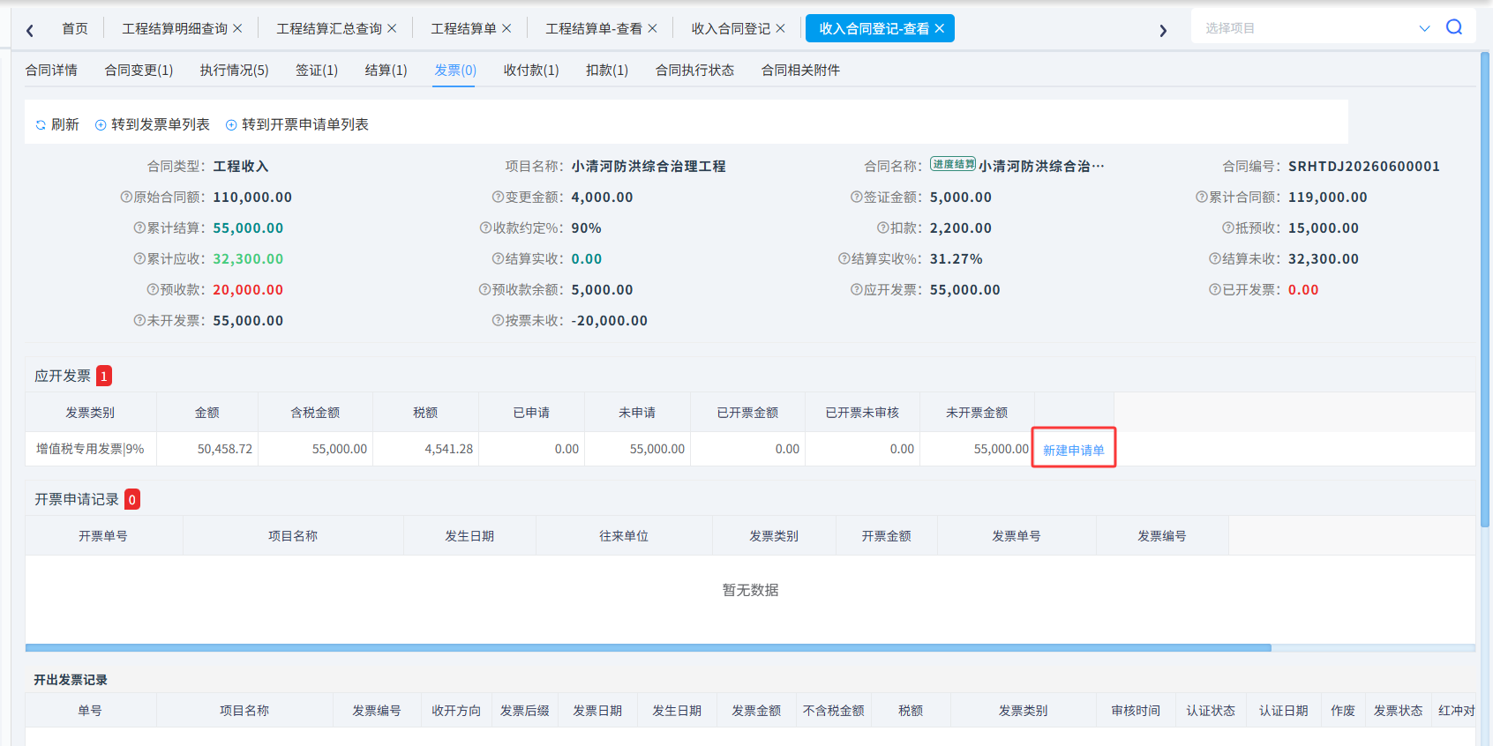Open the 结算(1) tab
This screenshot has width=1493, height=746.
(386, 70)
